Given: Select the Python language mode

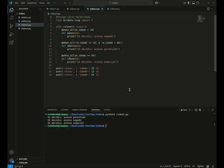Looking at the screenshot, I should coord(201,166).
